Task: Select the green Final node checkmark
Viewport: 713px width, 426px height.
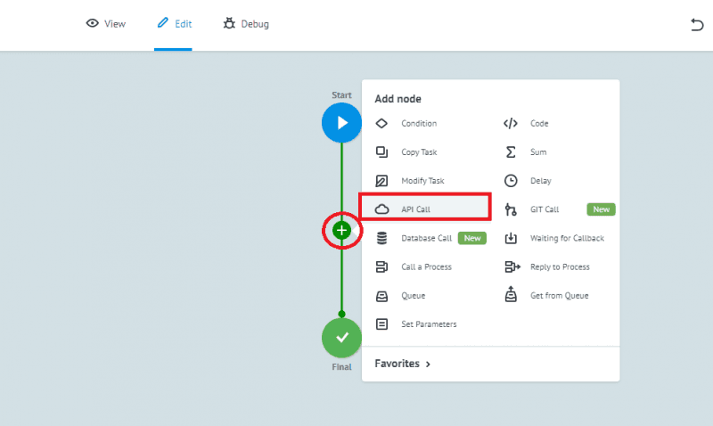Action: [341, 338]
